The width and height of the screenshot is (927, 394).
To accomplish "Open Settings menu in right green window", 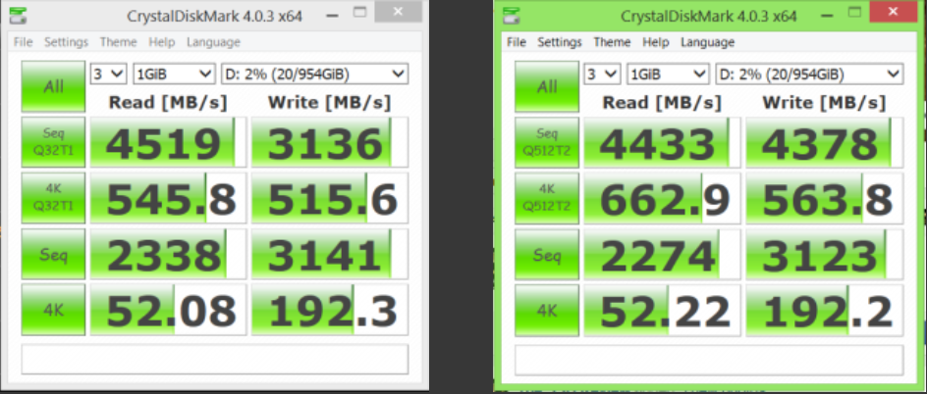I will (560, 42).
